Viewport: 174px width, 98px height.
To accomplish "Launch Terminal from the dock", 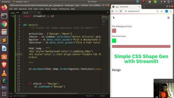I will [x=4, y=16].
